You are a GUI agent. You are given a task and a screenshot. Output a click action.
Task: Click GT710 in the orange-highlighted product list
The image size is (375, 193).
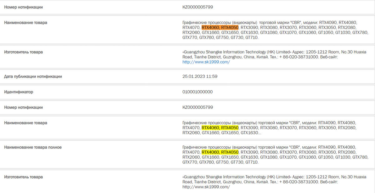pos(252,38)
